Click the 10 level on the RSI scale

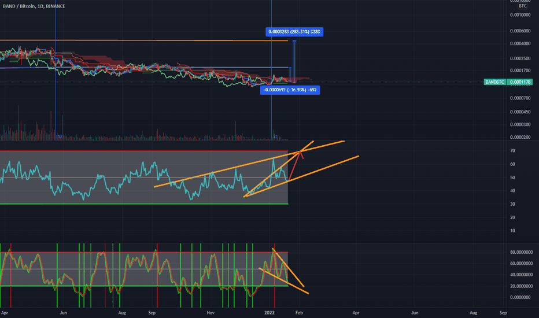click(x=512, y=231)
